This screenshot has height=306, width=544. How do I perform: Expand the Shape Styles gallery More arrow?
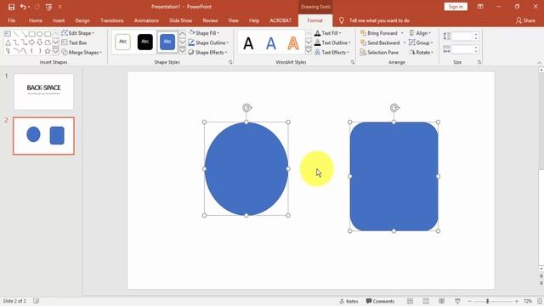(x=183, y=51)
